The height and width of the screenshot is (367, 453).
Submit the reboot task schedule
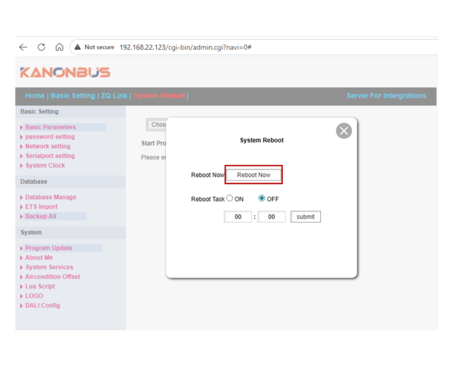(305, 217)
